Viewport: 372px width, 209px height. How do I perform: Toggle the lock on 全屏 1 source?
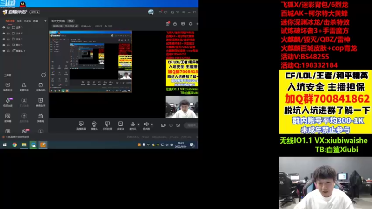pos(8,27)
